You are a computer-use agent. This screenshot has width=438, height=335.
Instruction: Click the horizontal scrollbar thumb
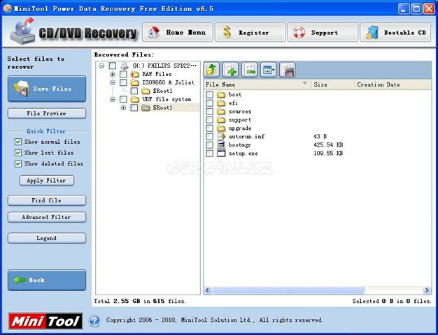pyautogui.click(x=288, y=290)
